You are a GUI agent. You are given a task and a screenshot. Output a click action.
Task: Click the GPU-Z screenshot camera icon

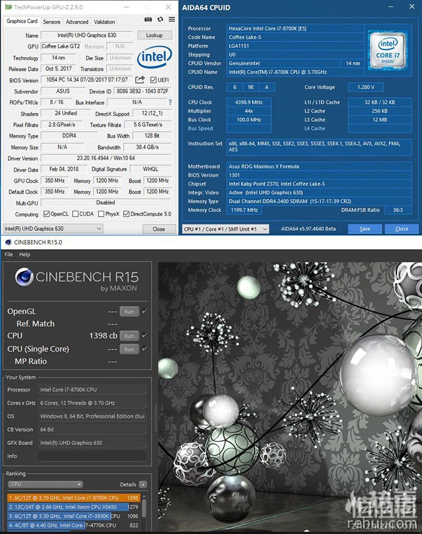(148, 19)
